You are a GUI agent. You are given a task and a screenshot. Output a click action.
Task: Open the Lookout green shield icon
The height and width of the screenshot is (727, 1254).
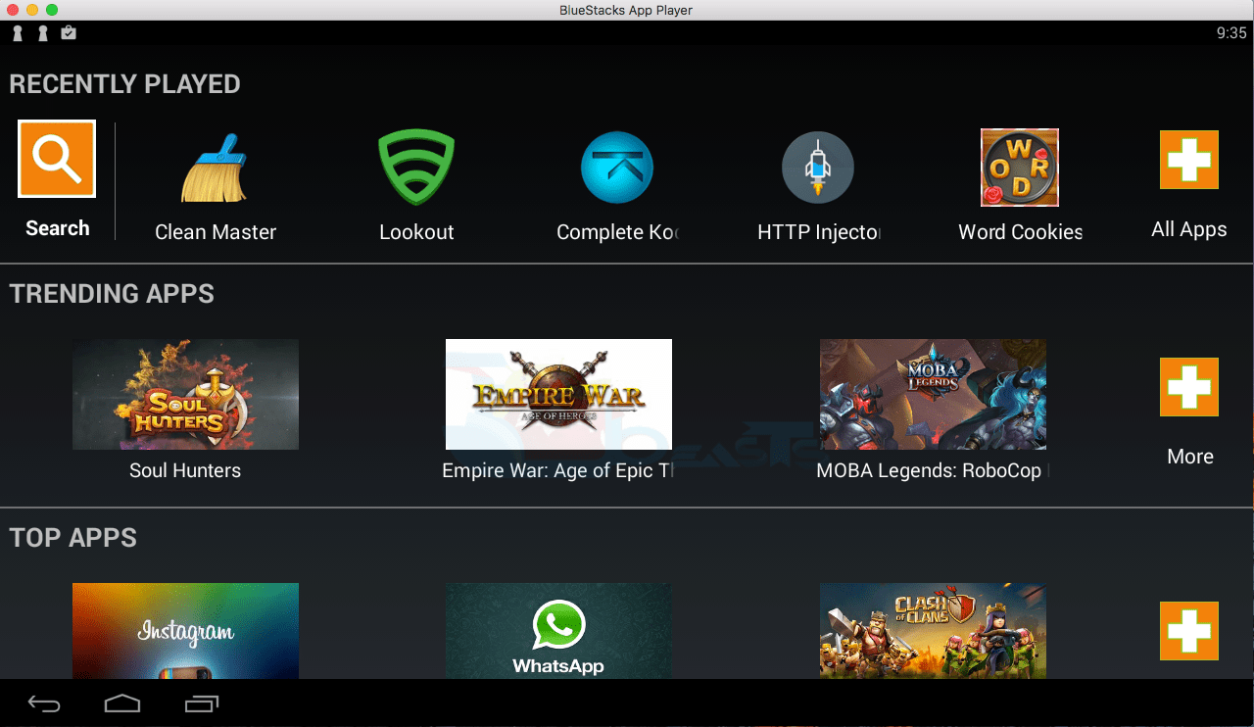(416, 168)
